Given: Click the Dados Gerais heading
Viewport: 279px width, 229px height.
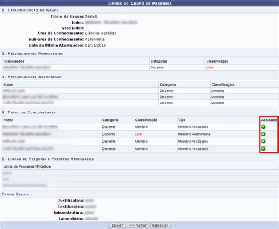Looking at the screenshot, I should point(15,194).
